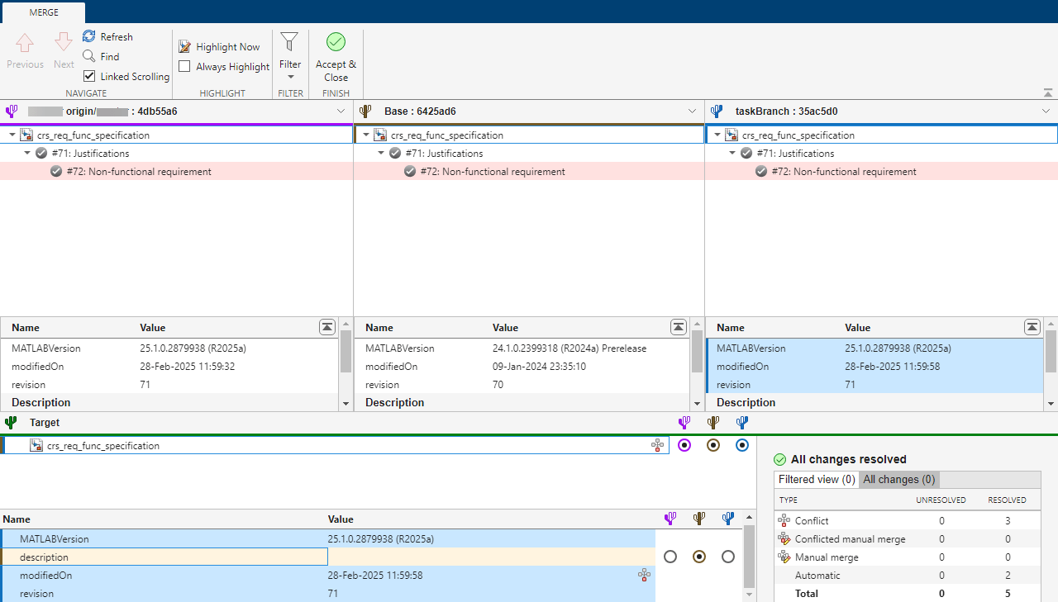Screen dimensions: 1058x602
Task: Click the Previous change arrow
Action: tap(25, 43)
